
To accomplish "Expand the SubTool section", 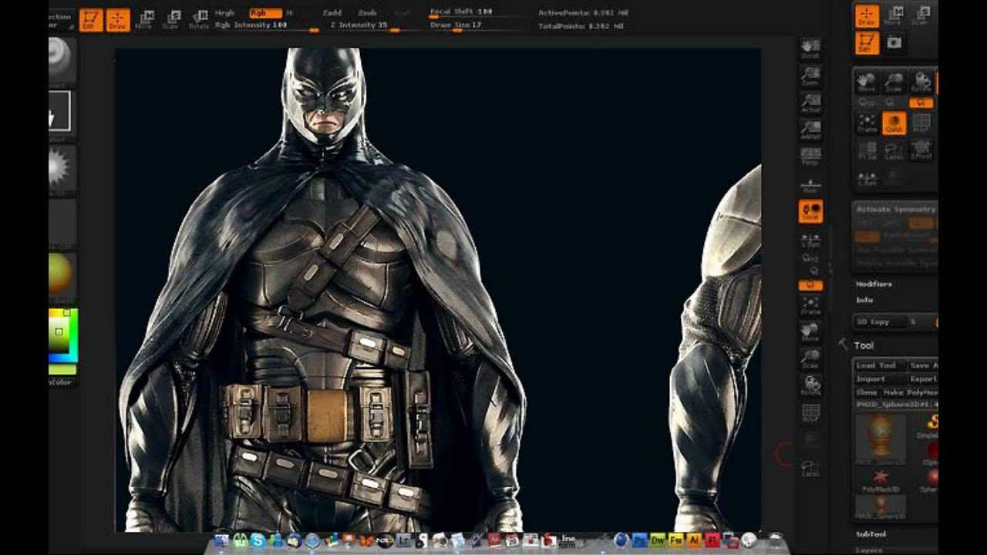I will pos(871,534).
